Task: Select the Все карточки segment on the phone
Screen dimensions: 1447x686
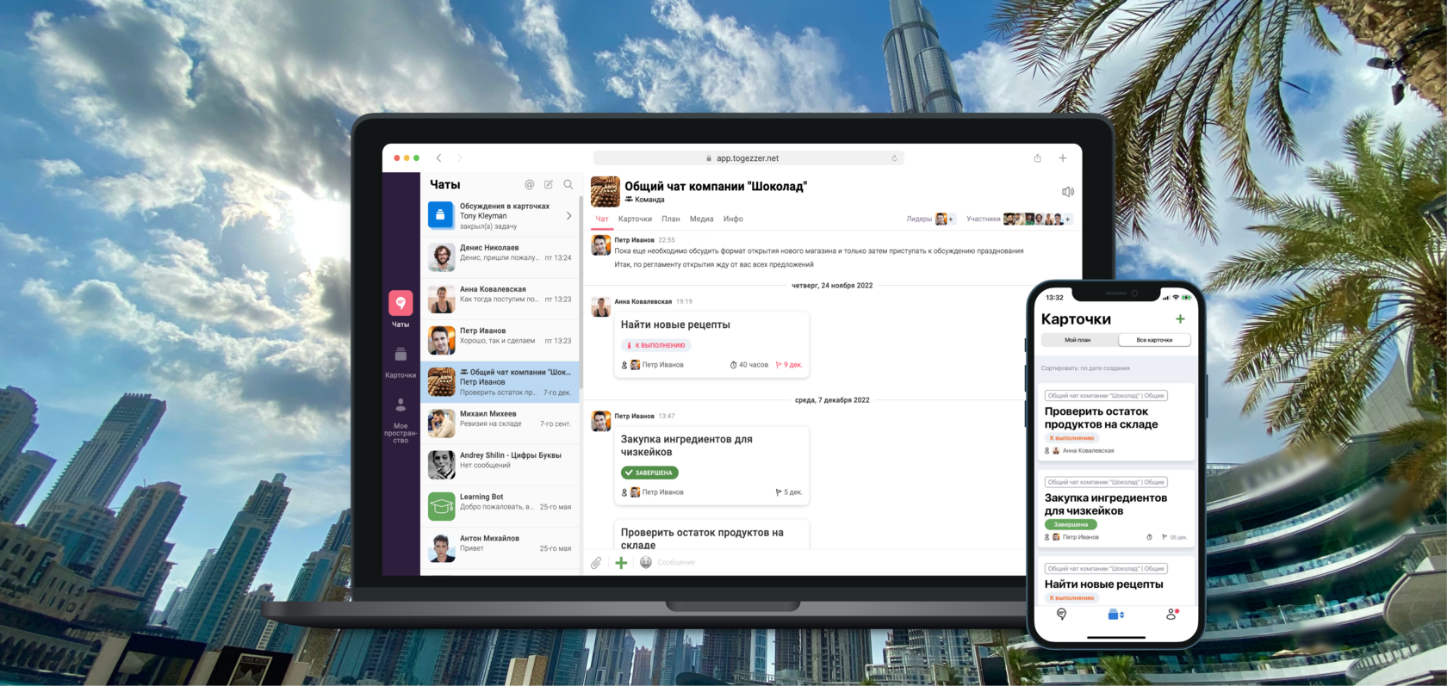Action: (x=1154, y=340)
